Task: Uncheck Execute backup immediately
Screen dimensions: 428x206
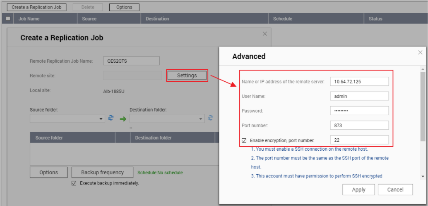Action: [74, 183]
